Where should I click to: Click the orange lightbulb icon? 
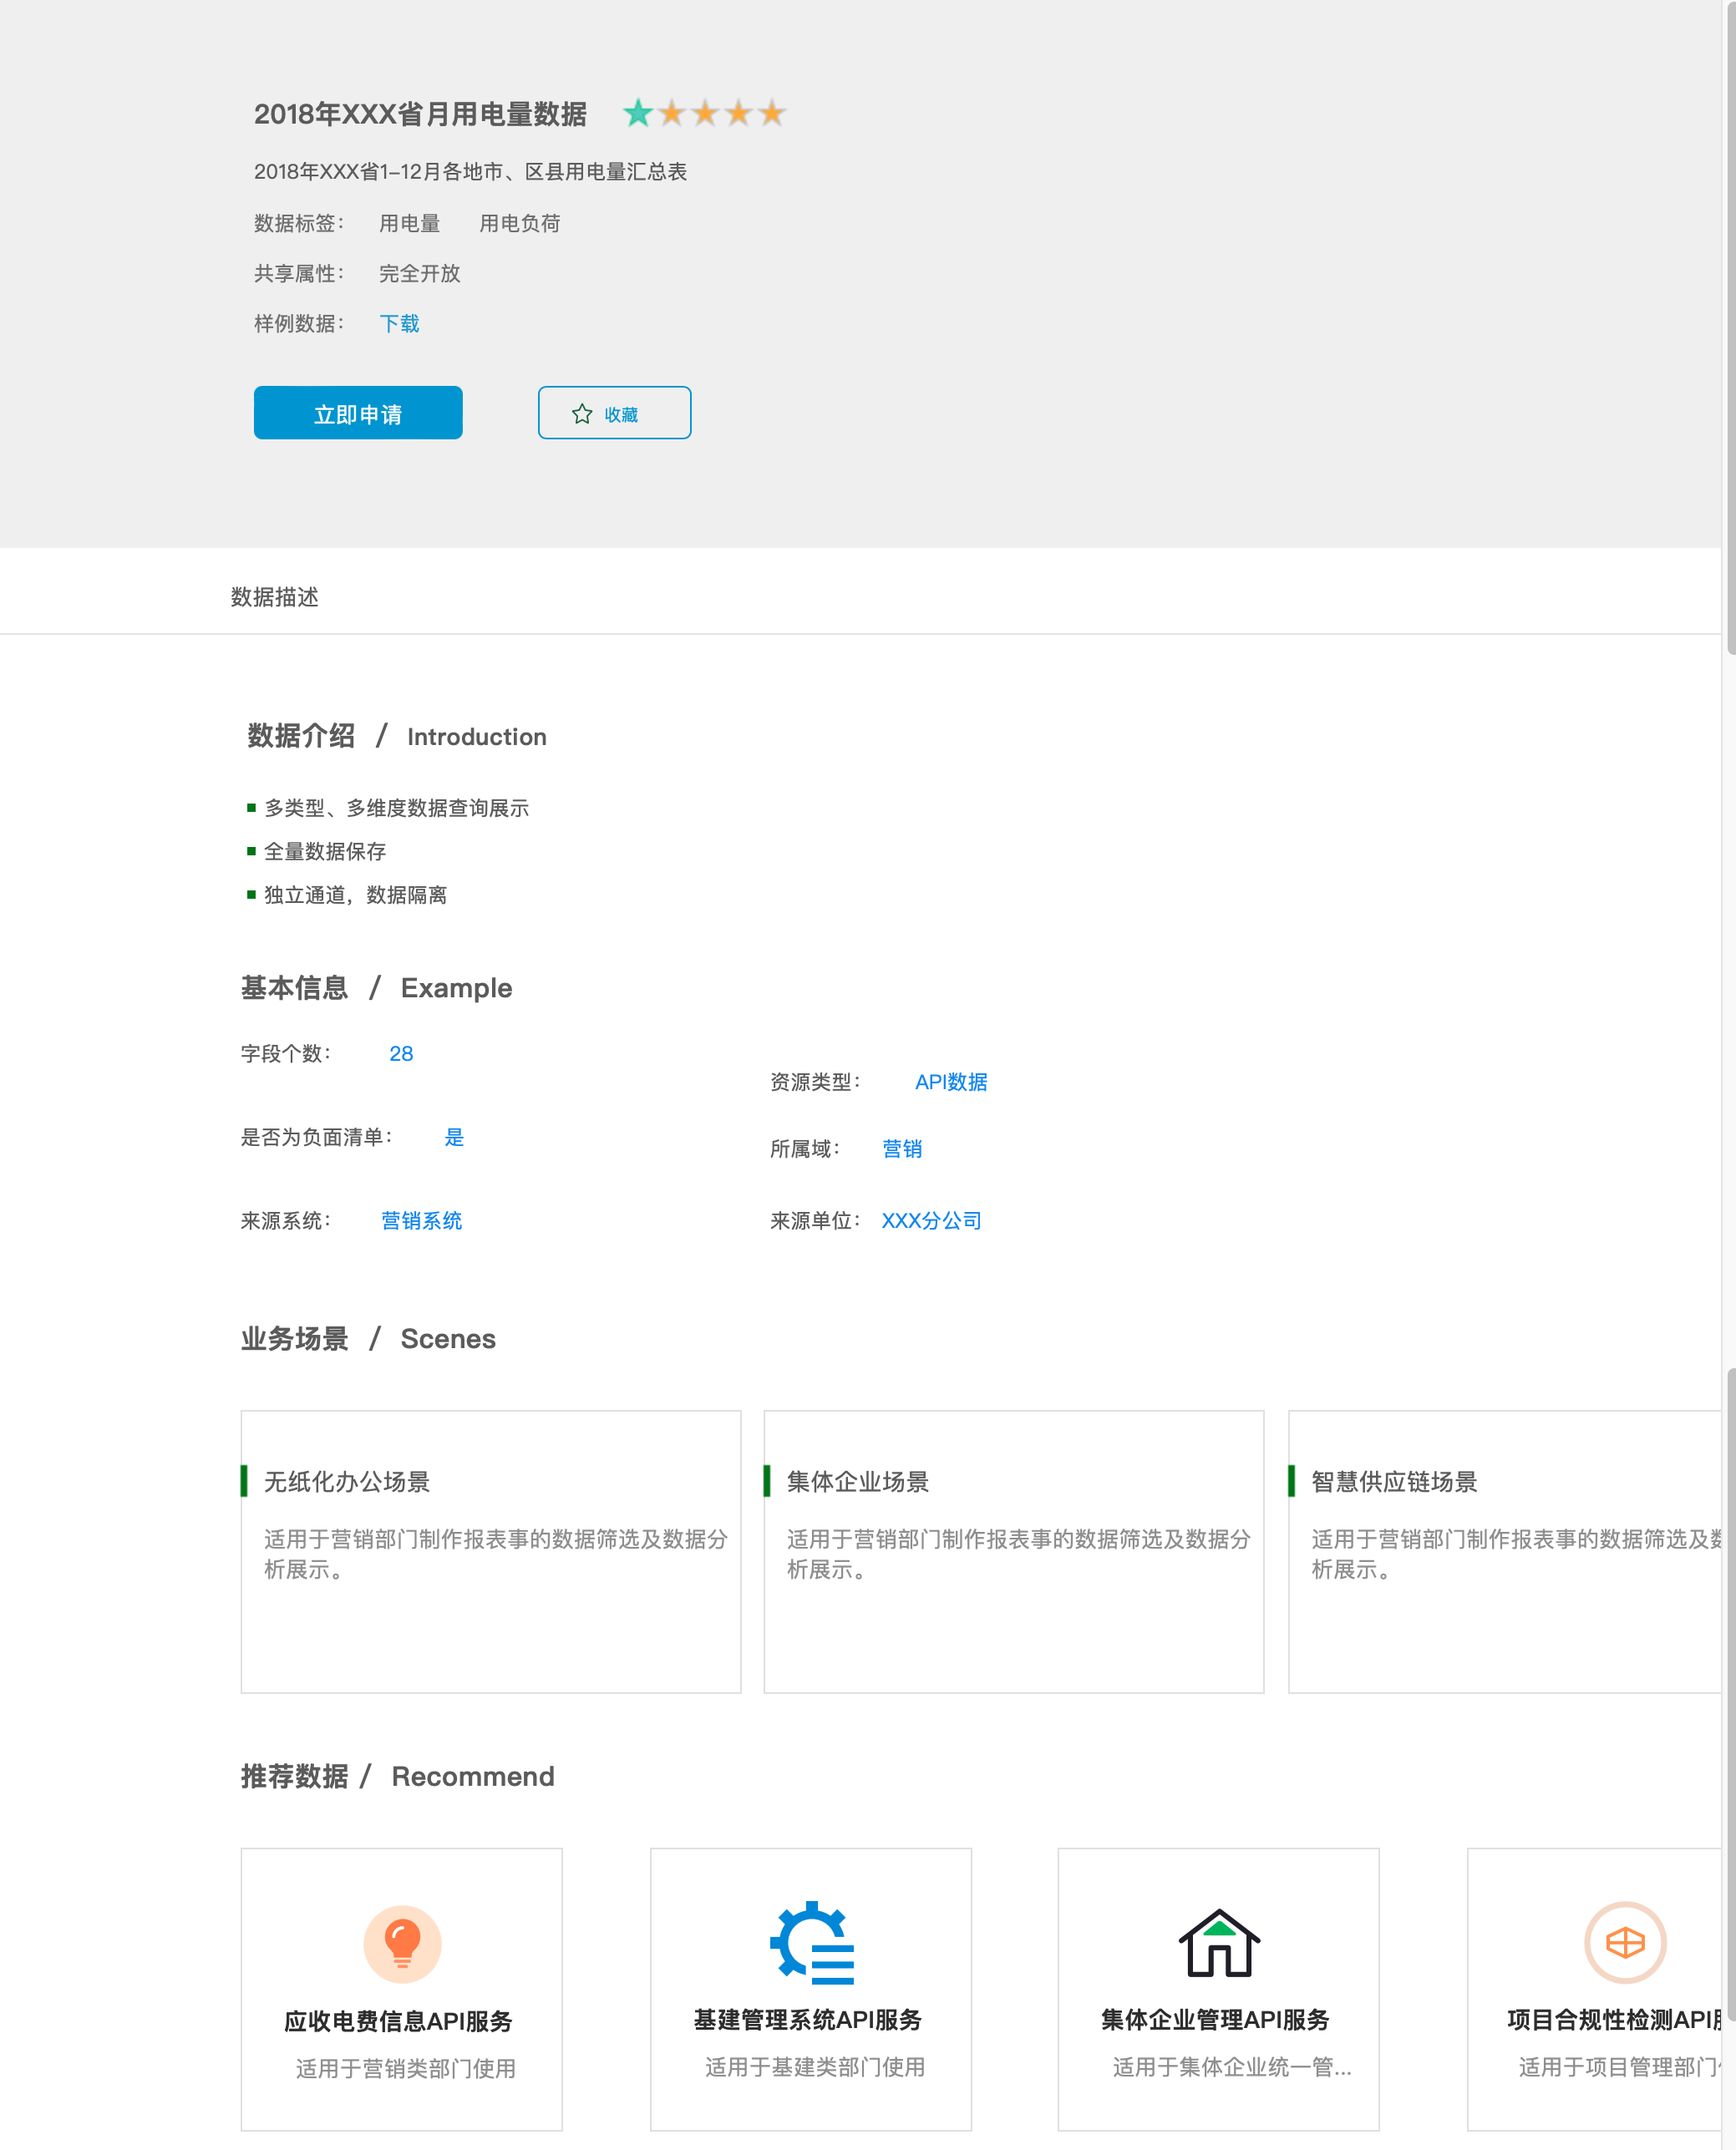402,1943
